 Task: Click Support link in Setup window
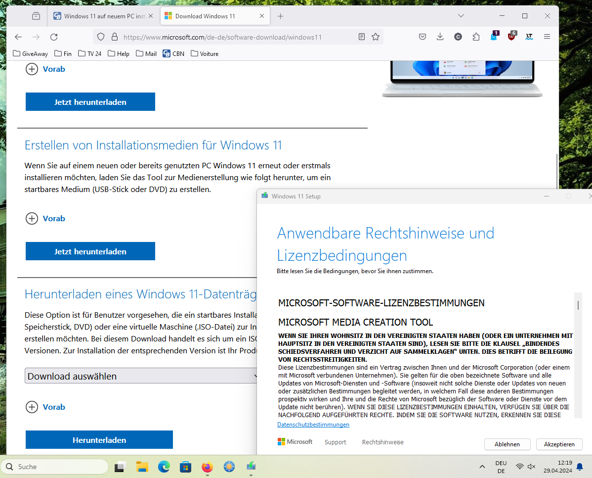[335, 442]
